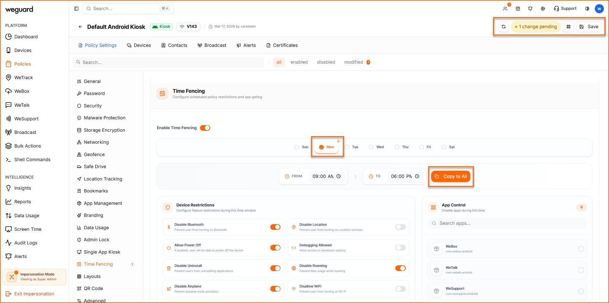Disable the Disable Bluetooth toggle

(x=275, y=227)
